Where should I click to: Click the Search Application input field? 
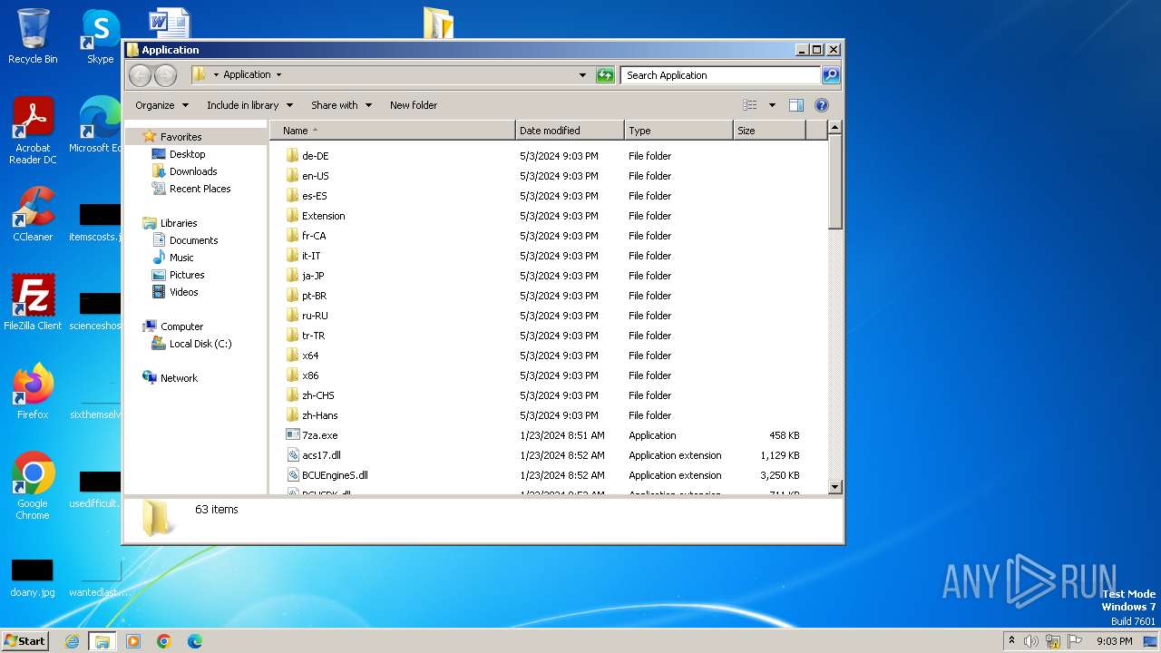721,75
